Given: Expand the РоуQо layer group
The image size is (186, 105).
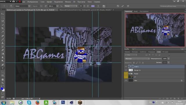Looking at the screenshot, I should 129,73.
